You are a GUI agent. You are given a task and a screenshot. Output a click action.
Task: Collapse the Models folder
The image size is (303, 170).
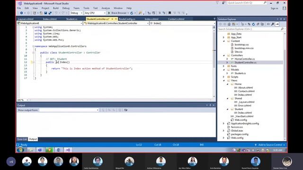coord(224,69)
